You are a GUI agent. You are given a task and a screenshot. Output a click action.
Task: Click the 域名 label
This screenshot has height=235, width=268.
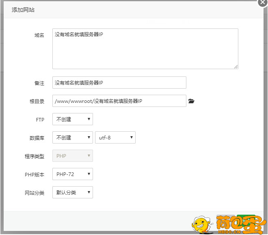[x=39, y=35]
